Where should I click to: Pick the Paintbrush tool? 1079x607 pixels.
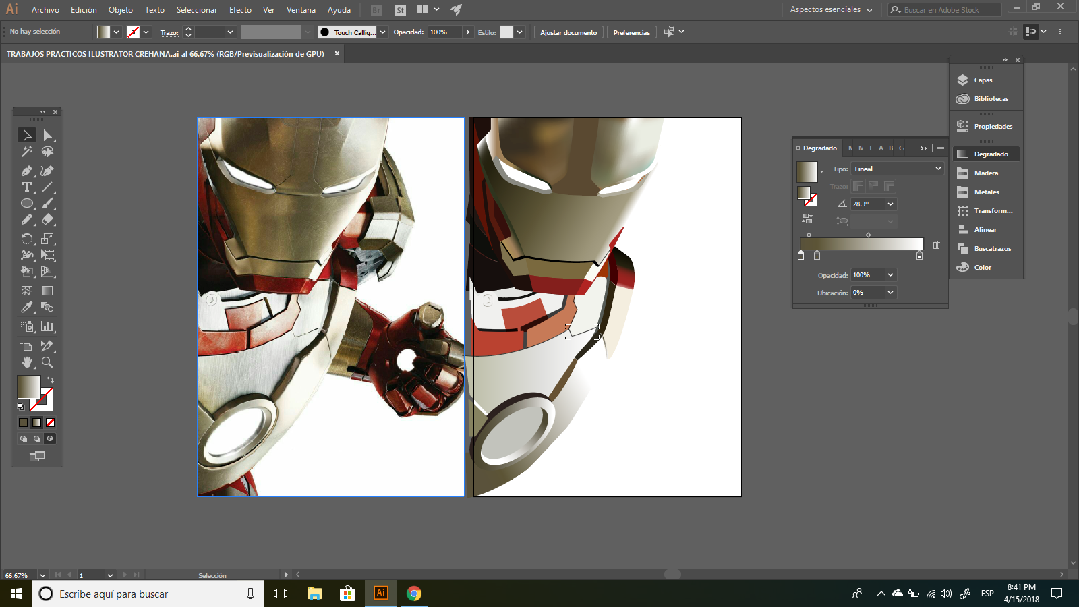point(47,203)
